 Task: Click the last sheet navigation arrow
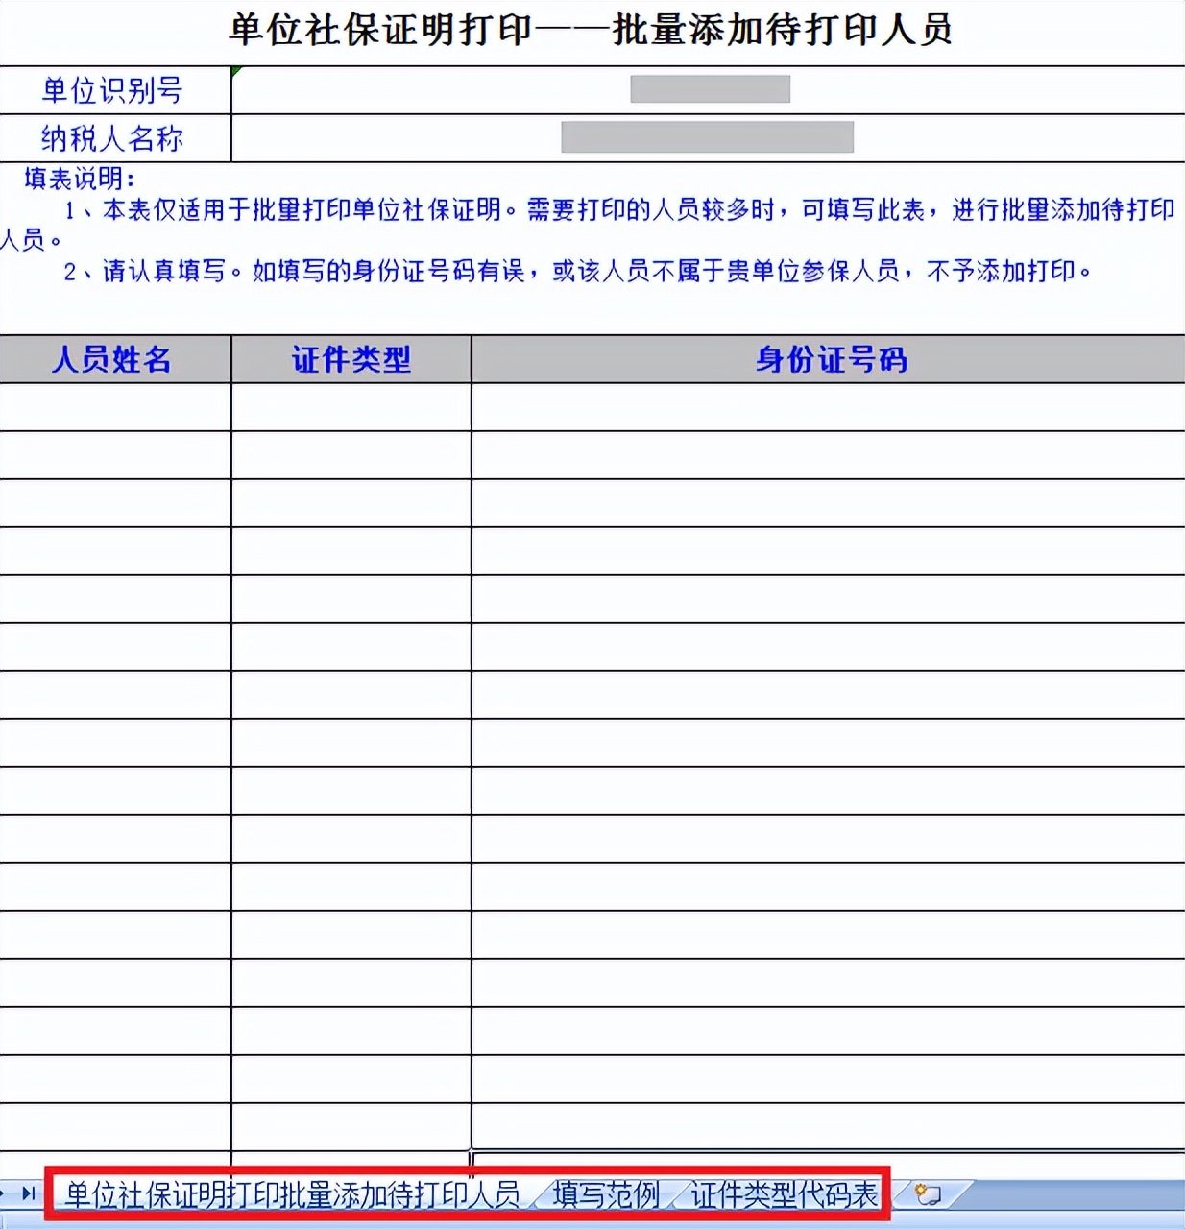point(29,1195)
